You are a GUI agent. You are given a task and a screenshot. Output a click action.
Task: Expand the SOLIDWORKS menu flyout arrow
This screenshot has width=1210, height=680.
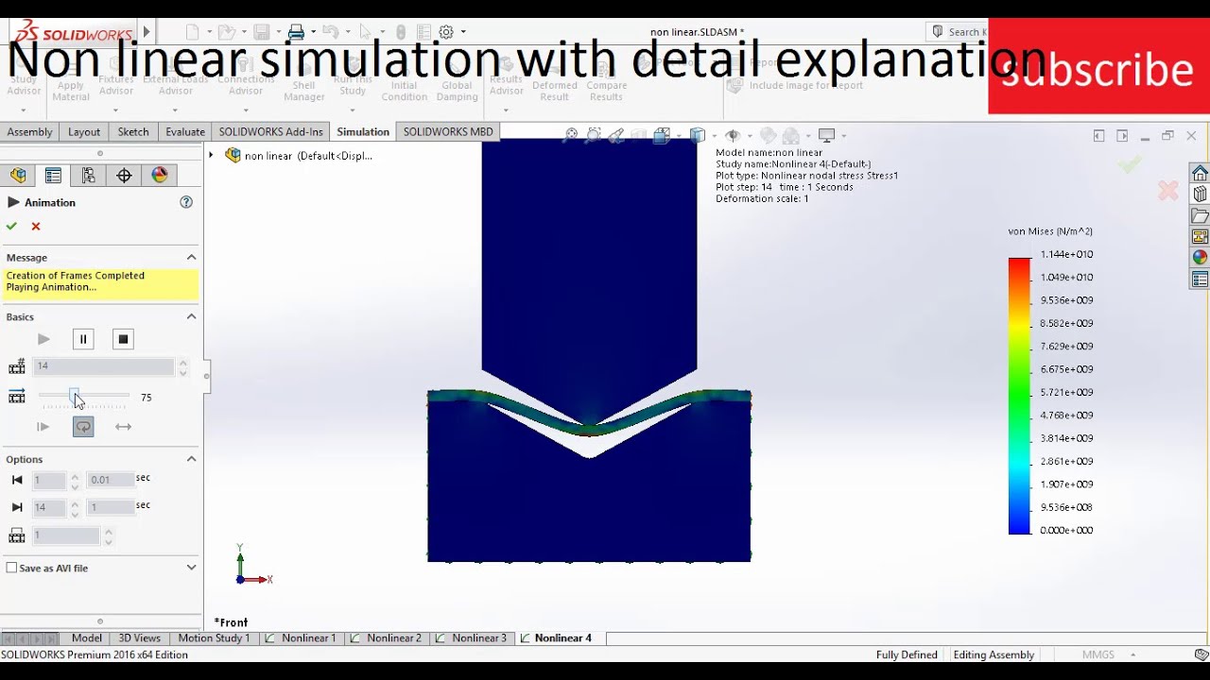(147, 31)
